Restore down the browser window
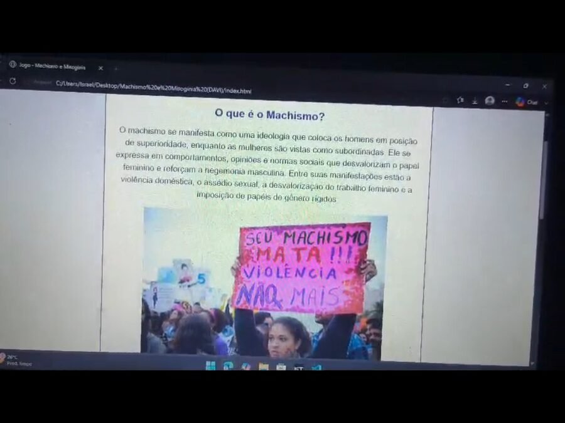Viewport: 565px width, 423px height. click(526, 86)
